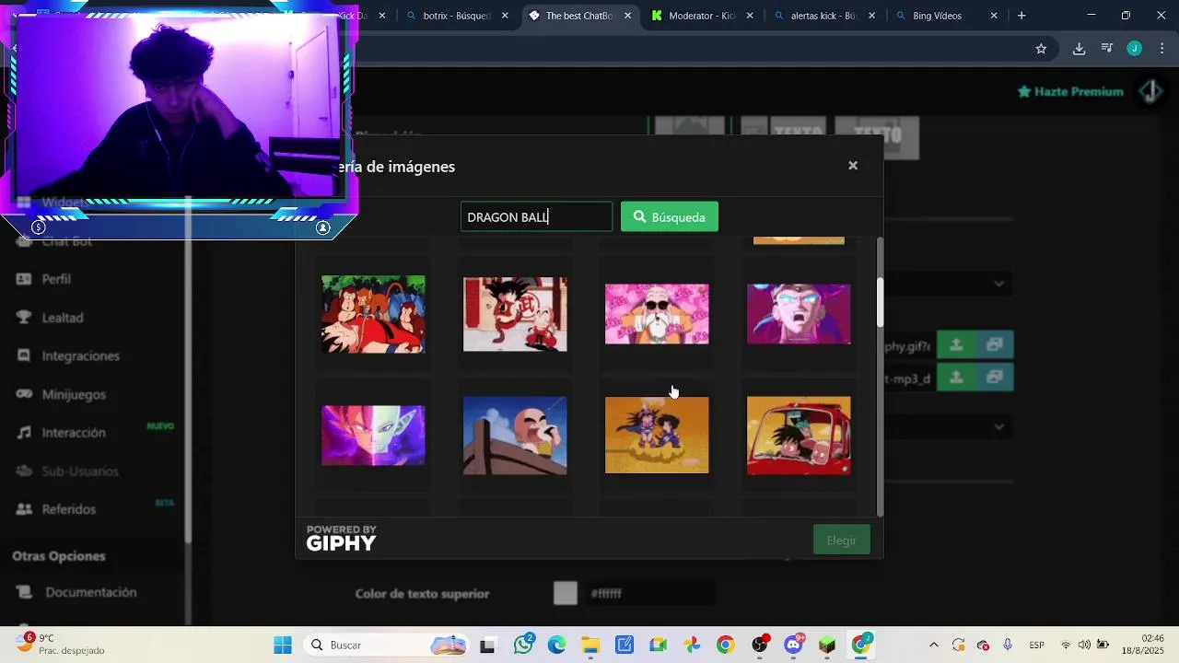1179x663 pixels.
Task: Click the upload icon next to the mp3 field
Action: point(956,378)
